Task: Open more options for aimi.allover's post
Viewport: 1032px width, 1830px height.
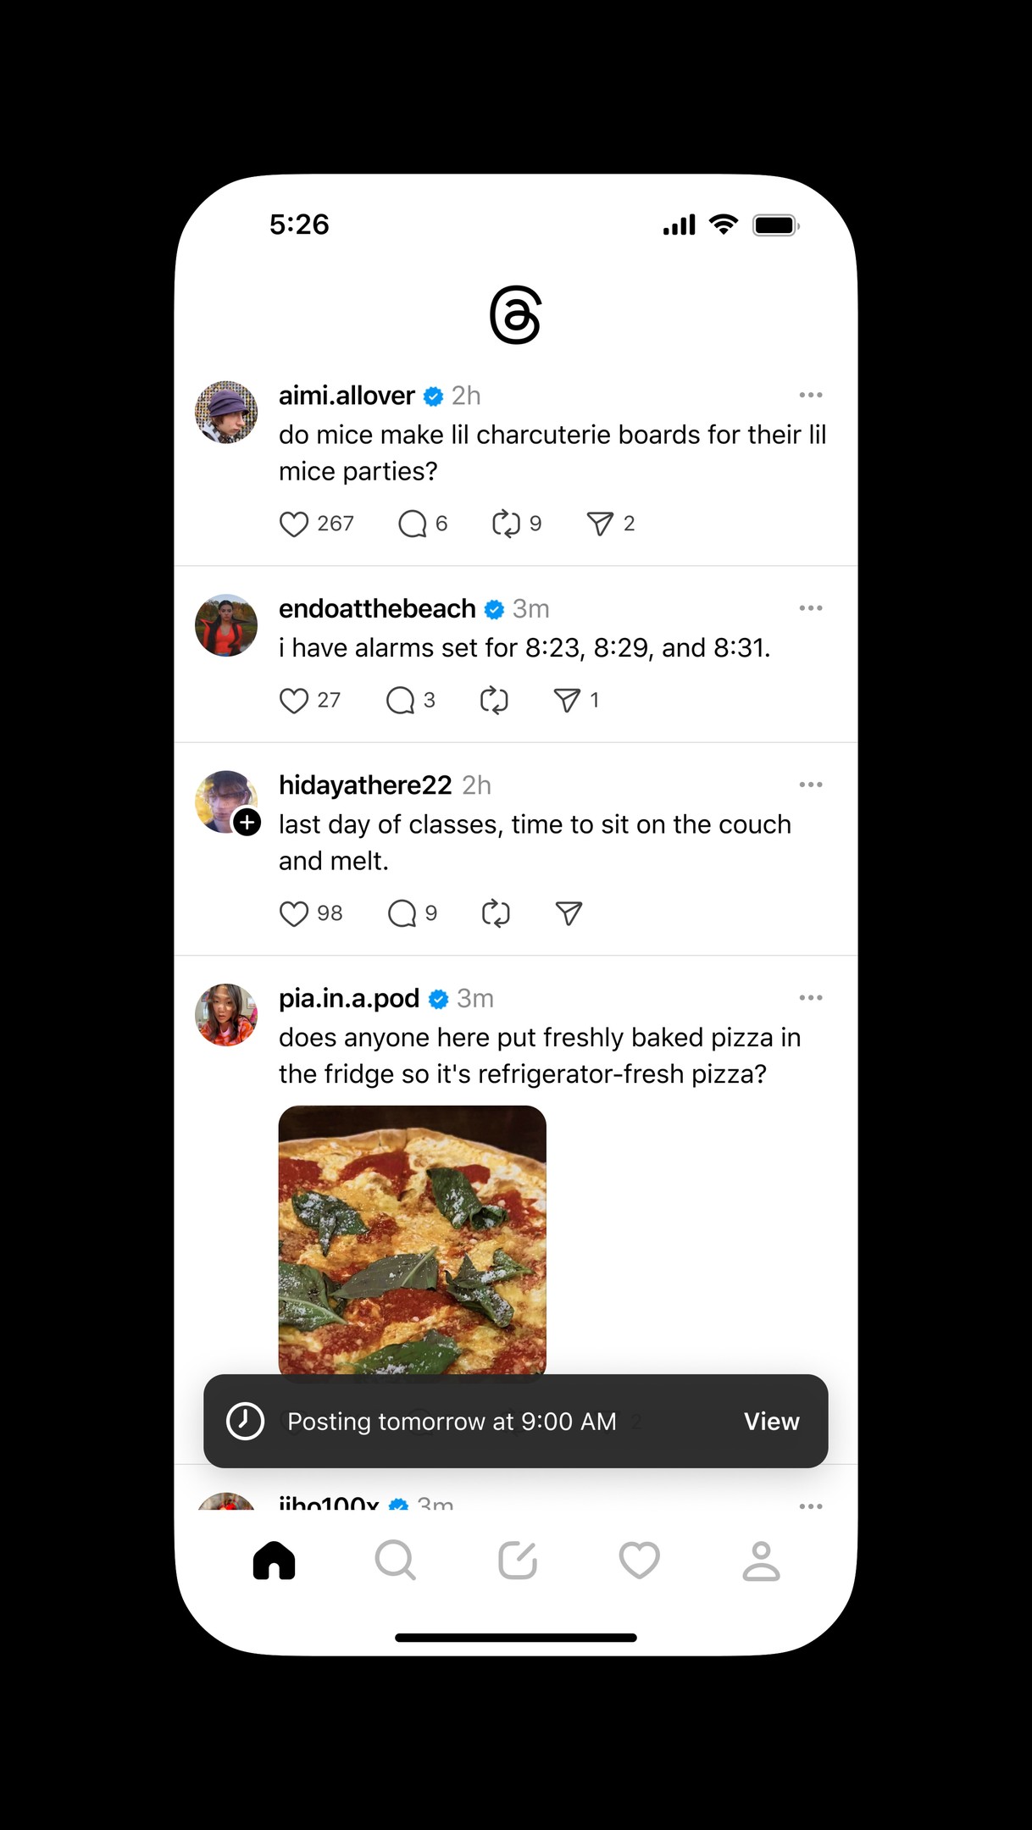Action: point(811,396)
